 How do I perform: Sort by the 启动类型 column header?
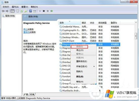pos(104,23)
